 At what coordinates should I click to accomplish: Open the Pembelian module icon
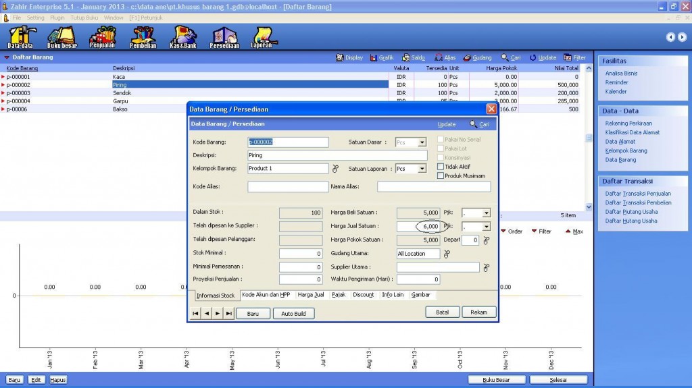tap(143, 36)
